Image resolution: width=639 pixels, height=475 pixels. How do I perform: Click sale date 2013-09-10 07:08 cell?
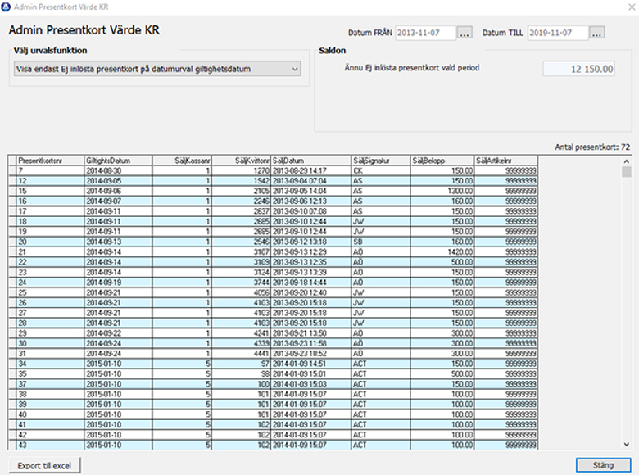311,211
